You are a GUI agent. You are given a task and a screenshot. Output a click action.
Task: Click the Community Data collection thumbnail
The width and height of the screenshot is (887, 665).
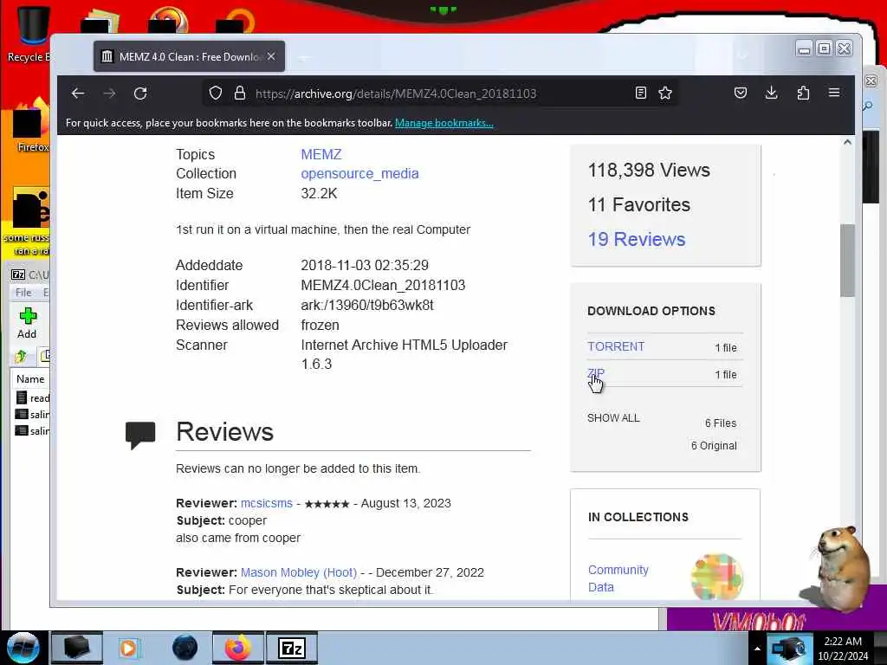[716, 577]
